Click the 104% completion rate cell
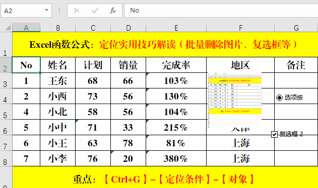Viewport: 318px width, 188px height. tap(176, 112)
